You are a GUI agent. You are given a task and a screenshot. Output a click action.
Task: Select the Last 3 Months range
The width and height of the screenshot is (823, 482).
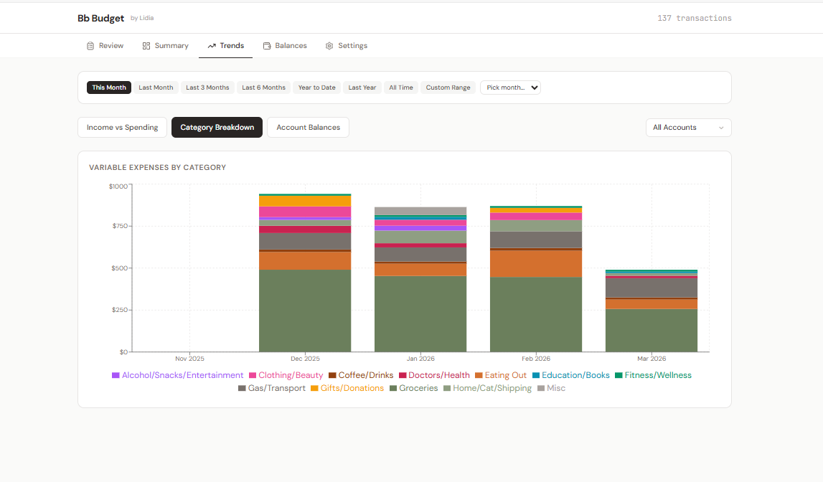tap(207, 87)
